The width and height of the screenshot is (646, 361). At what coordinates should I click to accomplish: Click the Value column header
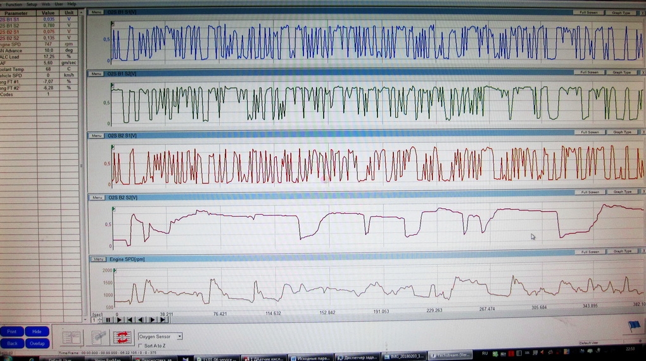pos(48,13)
